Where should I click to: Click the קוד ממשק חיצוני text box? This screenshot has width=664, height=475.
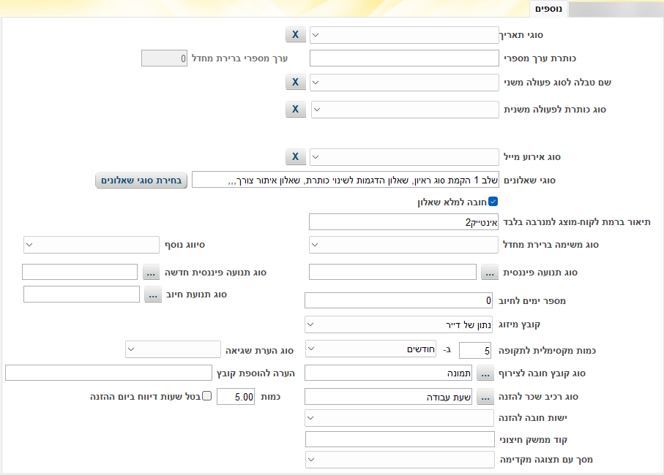398,439
